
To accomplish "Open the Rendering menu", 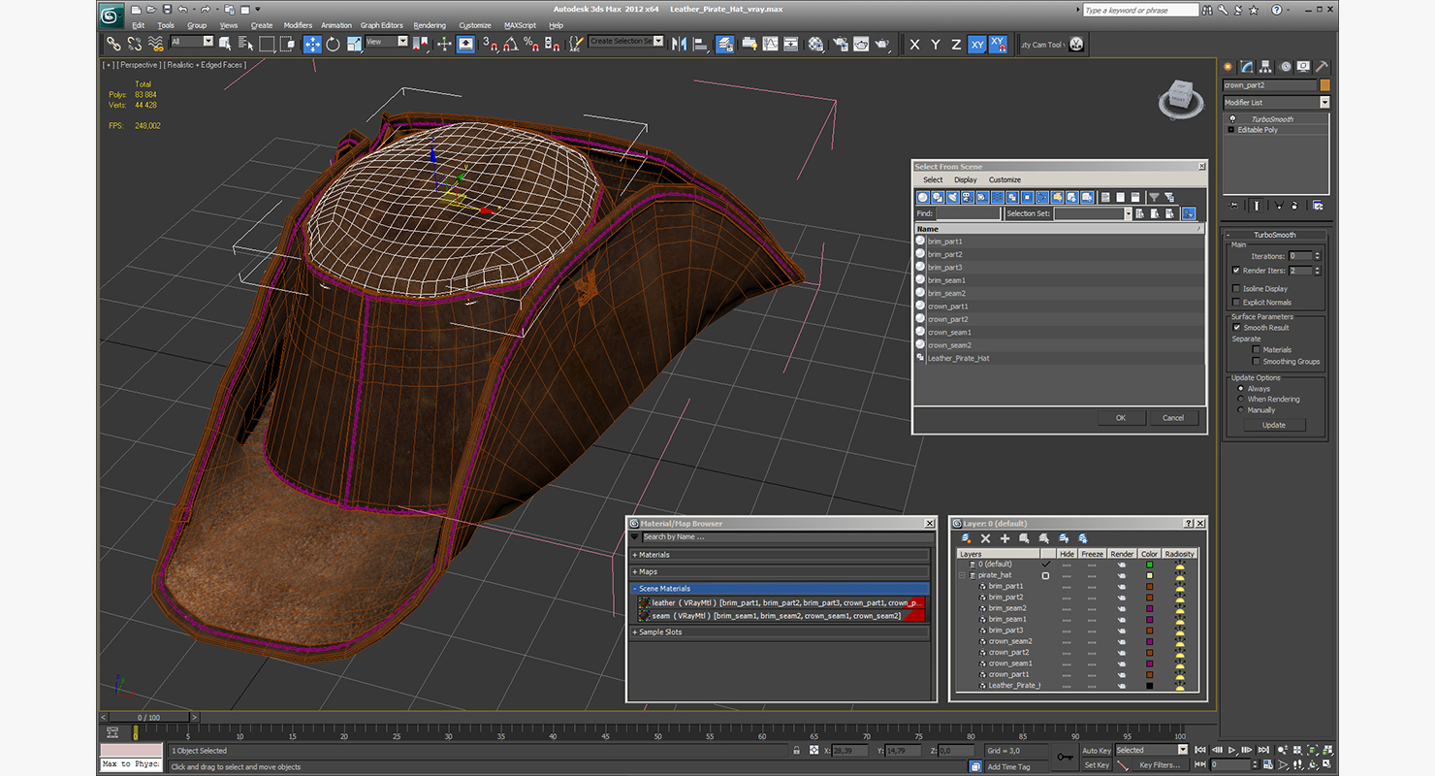I will (x=430, y=25).
